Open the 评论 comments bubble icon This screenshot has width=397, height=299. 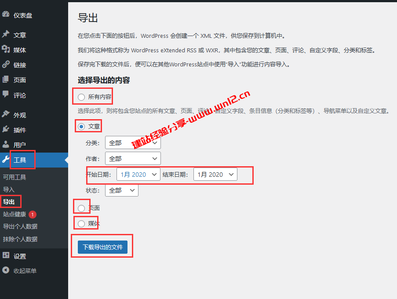coord(6,95)
